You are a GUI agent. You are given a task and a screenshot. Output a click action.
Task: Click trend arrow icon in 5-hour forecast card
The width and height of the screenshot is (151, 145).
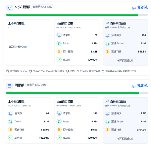point(107,23)
